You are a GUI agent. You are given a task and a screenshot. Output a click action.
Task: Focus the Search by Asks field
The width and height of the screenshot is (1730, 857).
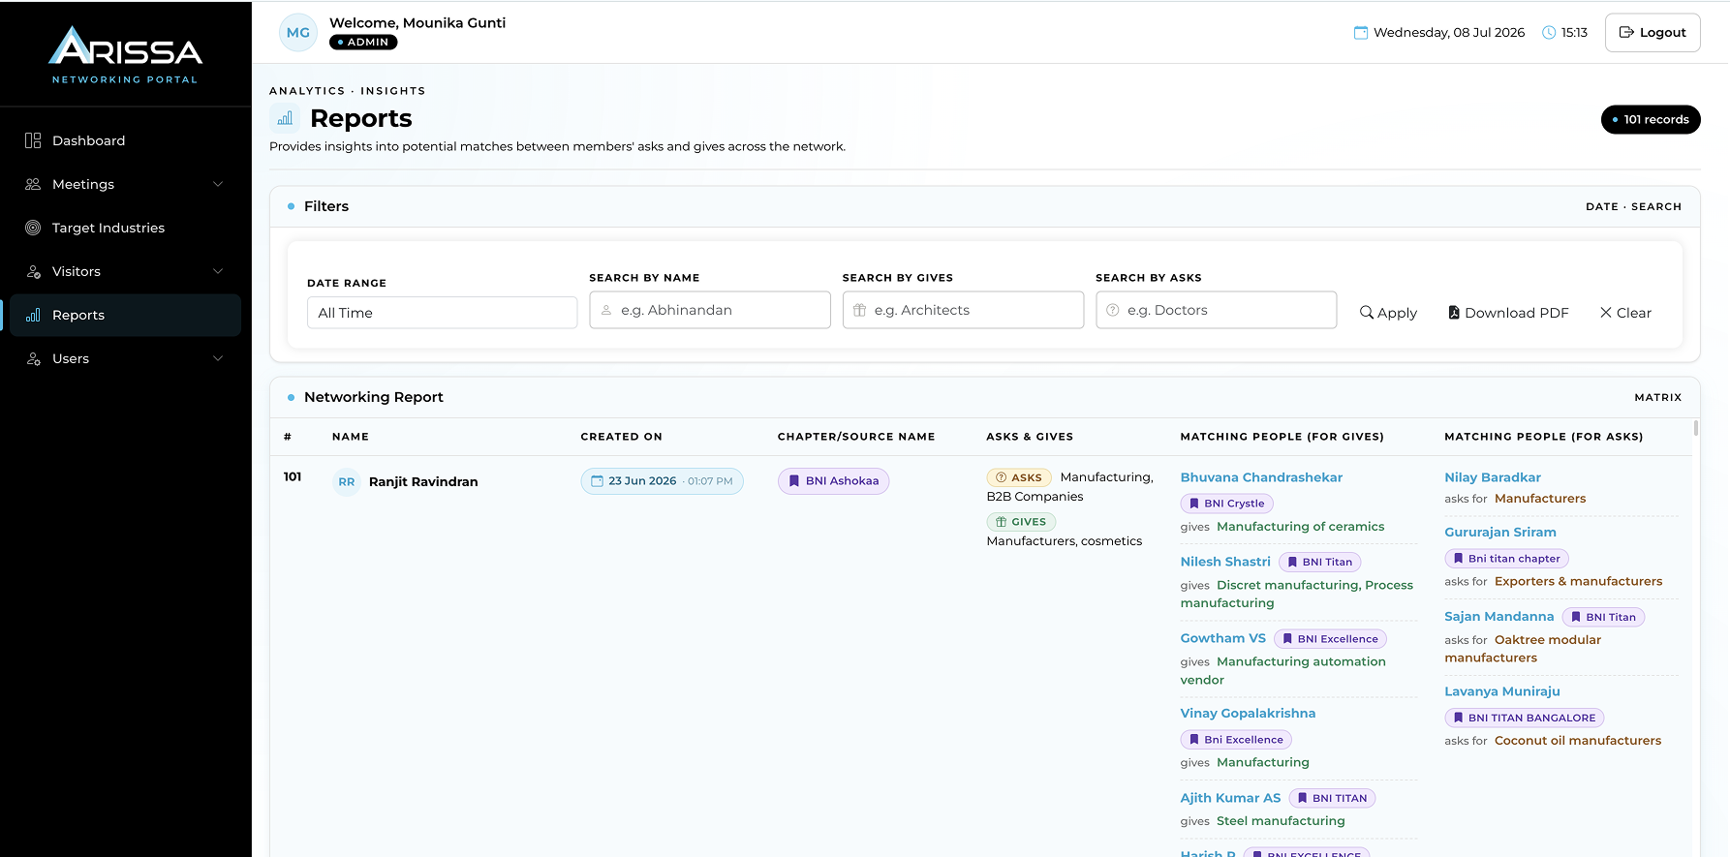click(1217, 310)
